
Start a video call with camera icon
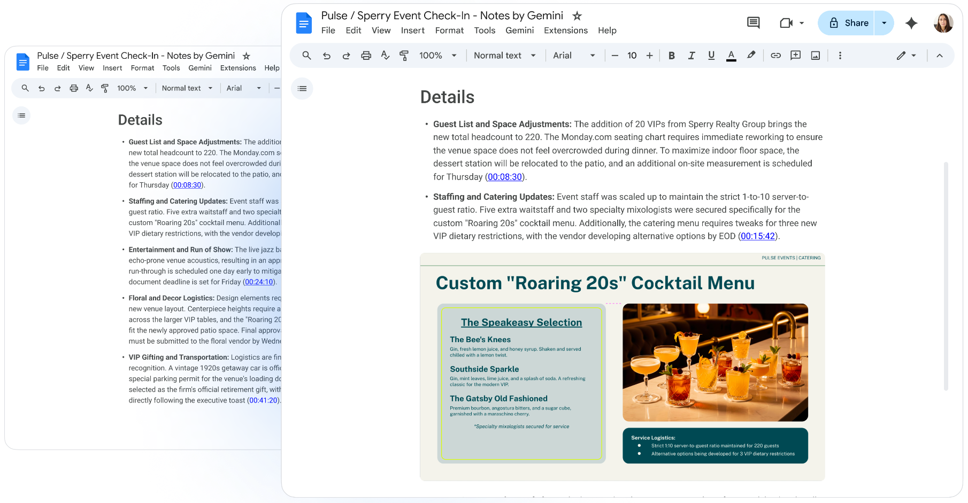coord(786,23)
